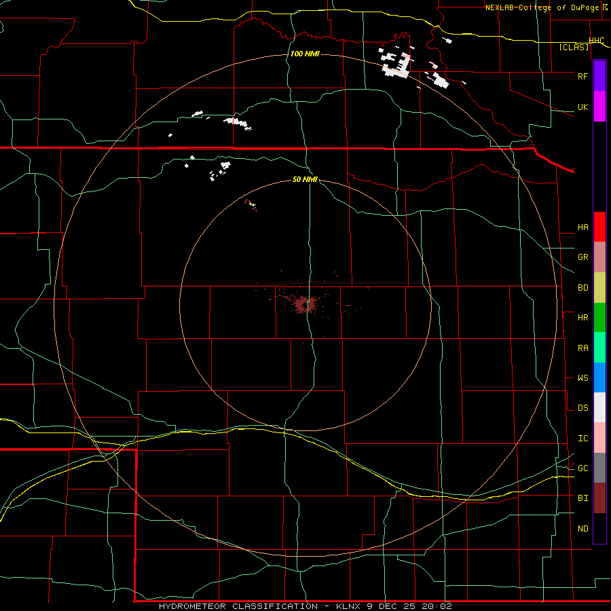
Task: Select the GR legend color block
Action: 599,257
